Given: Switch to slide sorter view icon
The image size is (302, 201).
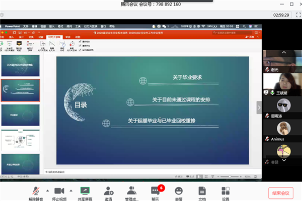Looking at the screenshot, I should [x=206, y=176].
